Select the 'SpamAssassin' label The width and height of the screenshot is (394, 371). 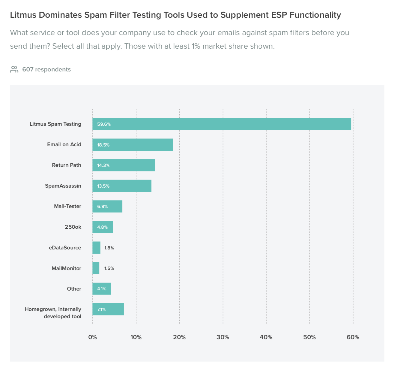point(63,186)
